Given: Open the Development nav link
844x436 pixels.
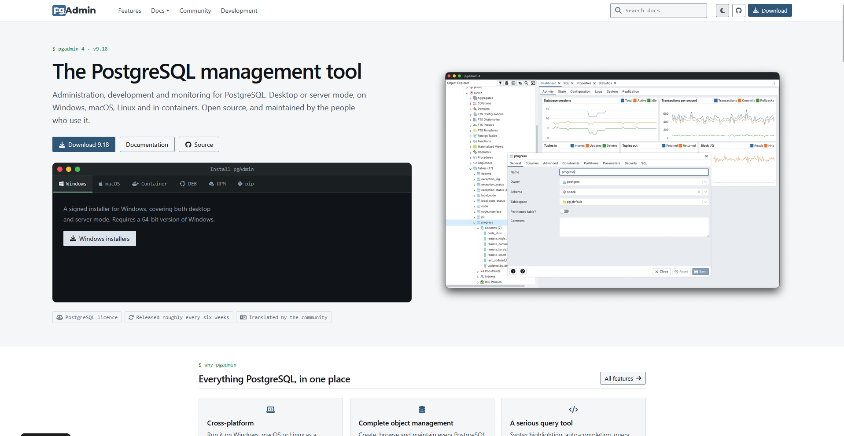Looking at the screenshot, I should [x=239, y=11].
